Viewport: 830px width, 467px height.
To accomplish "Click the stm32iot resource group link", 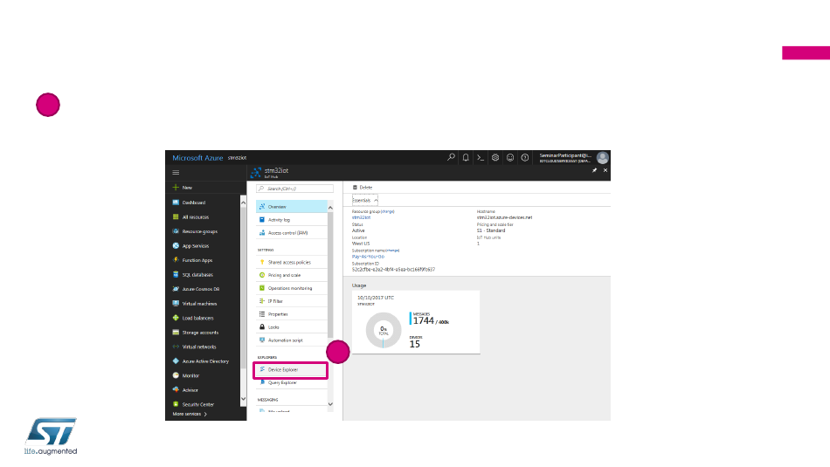I will coord(361,216).
